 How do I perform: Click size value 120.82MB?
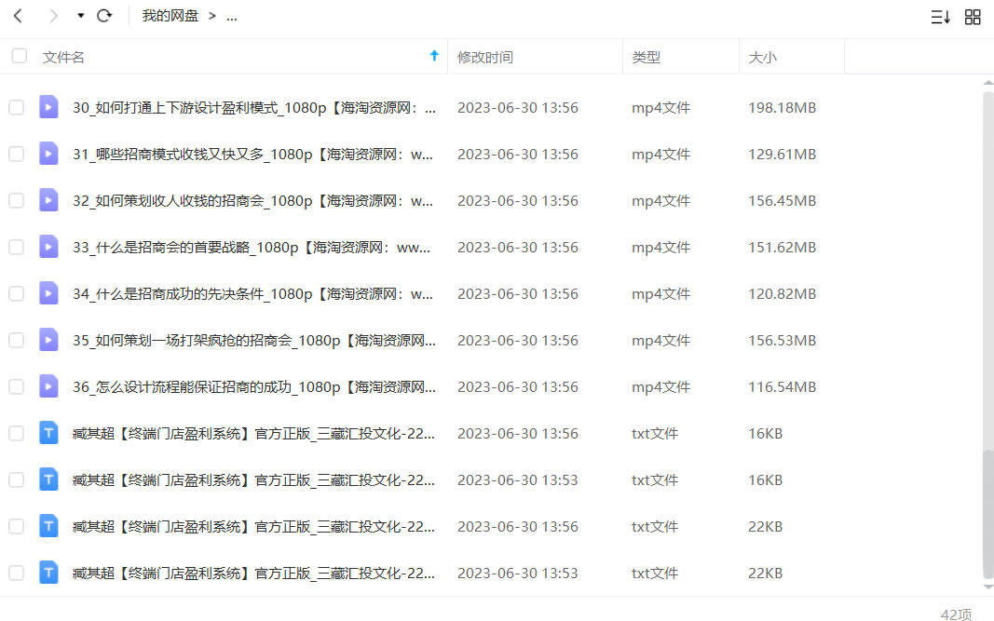point(782,294)
